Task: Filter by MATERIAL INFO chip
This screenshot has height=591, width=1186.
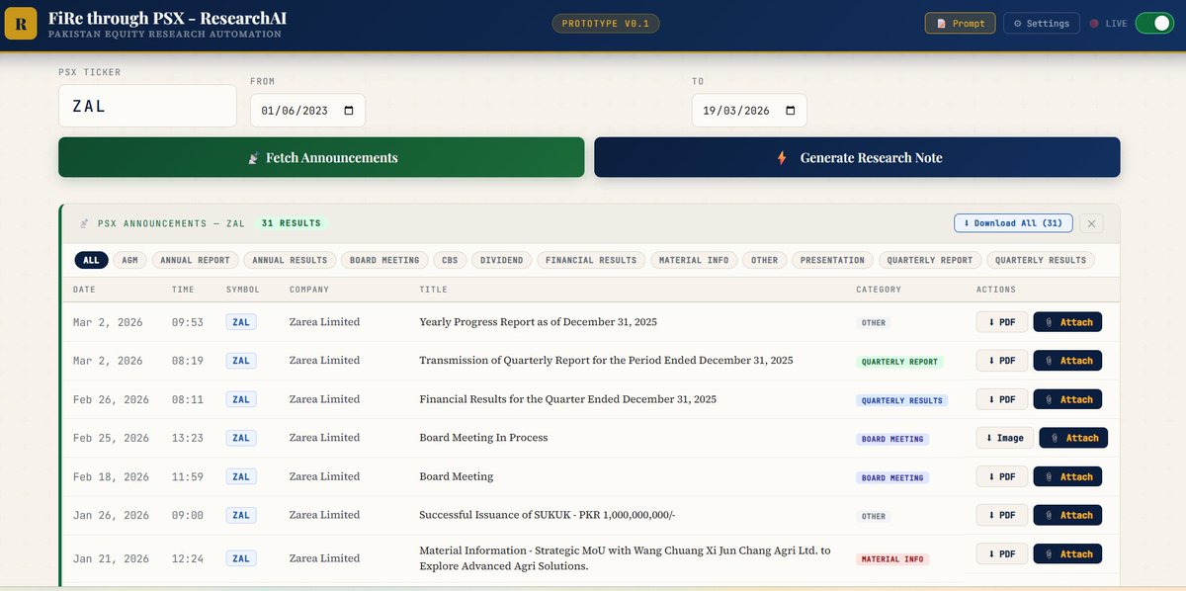Action: pyautogui.click(x=693, y=260)
